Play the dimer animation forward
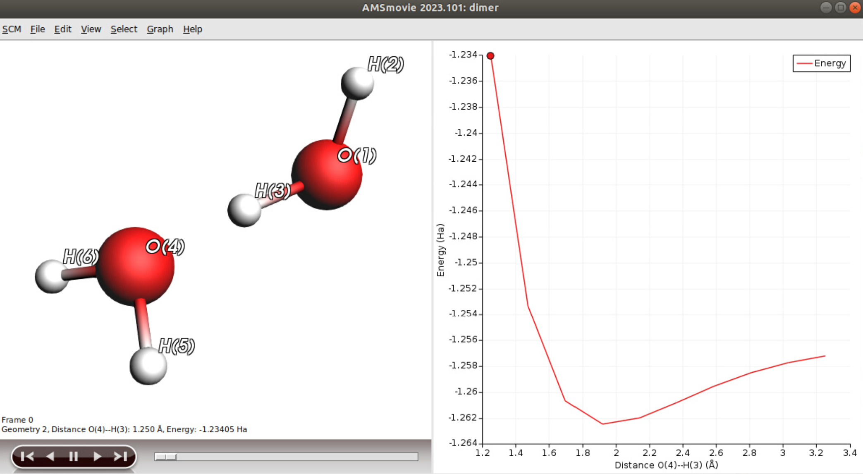 (x=96, y=457)
